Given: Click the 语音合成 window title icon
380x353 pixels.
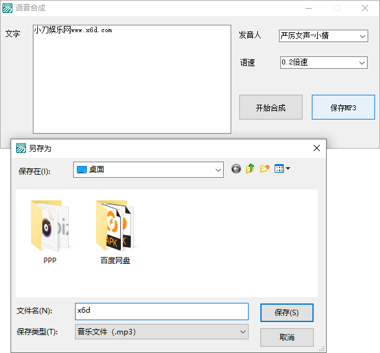Looking at the screenshot, I should [7, 8].
